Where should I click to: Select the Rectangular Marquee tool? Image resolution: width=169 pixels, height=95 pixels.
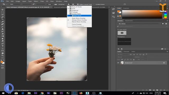[2, 12]
